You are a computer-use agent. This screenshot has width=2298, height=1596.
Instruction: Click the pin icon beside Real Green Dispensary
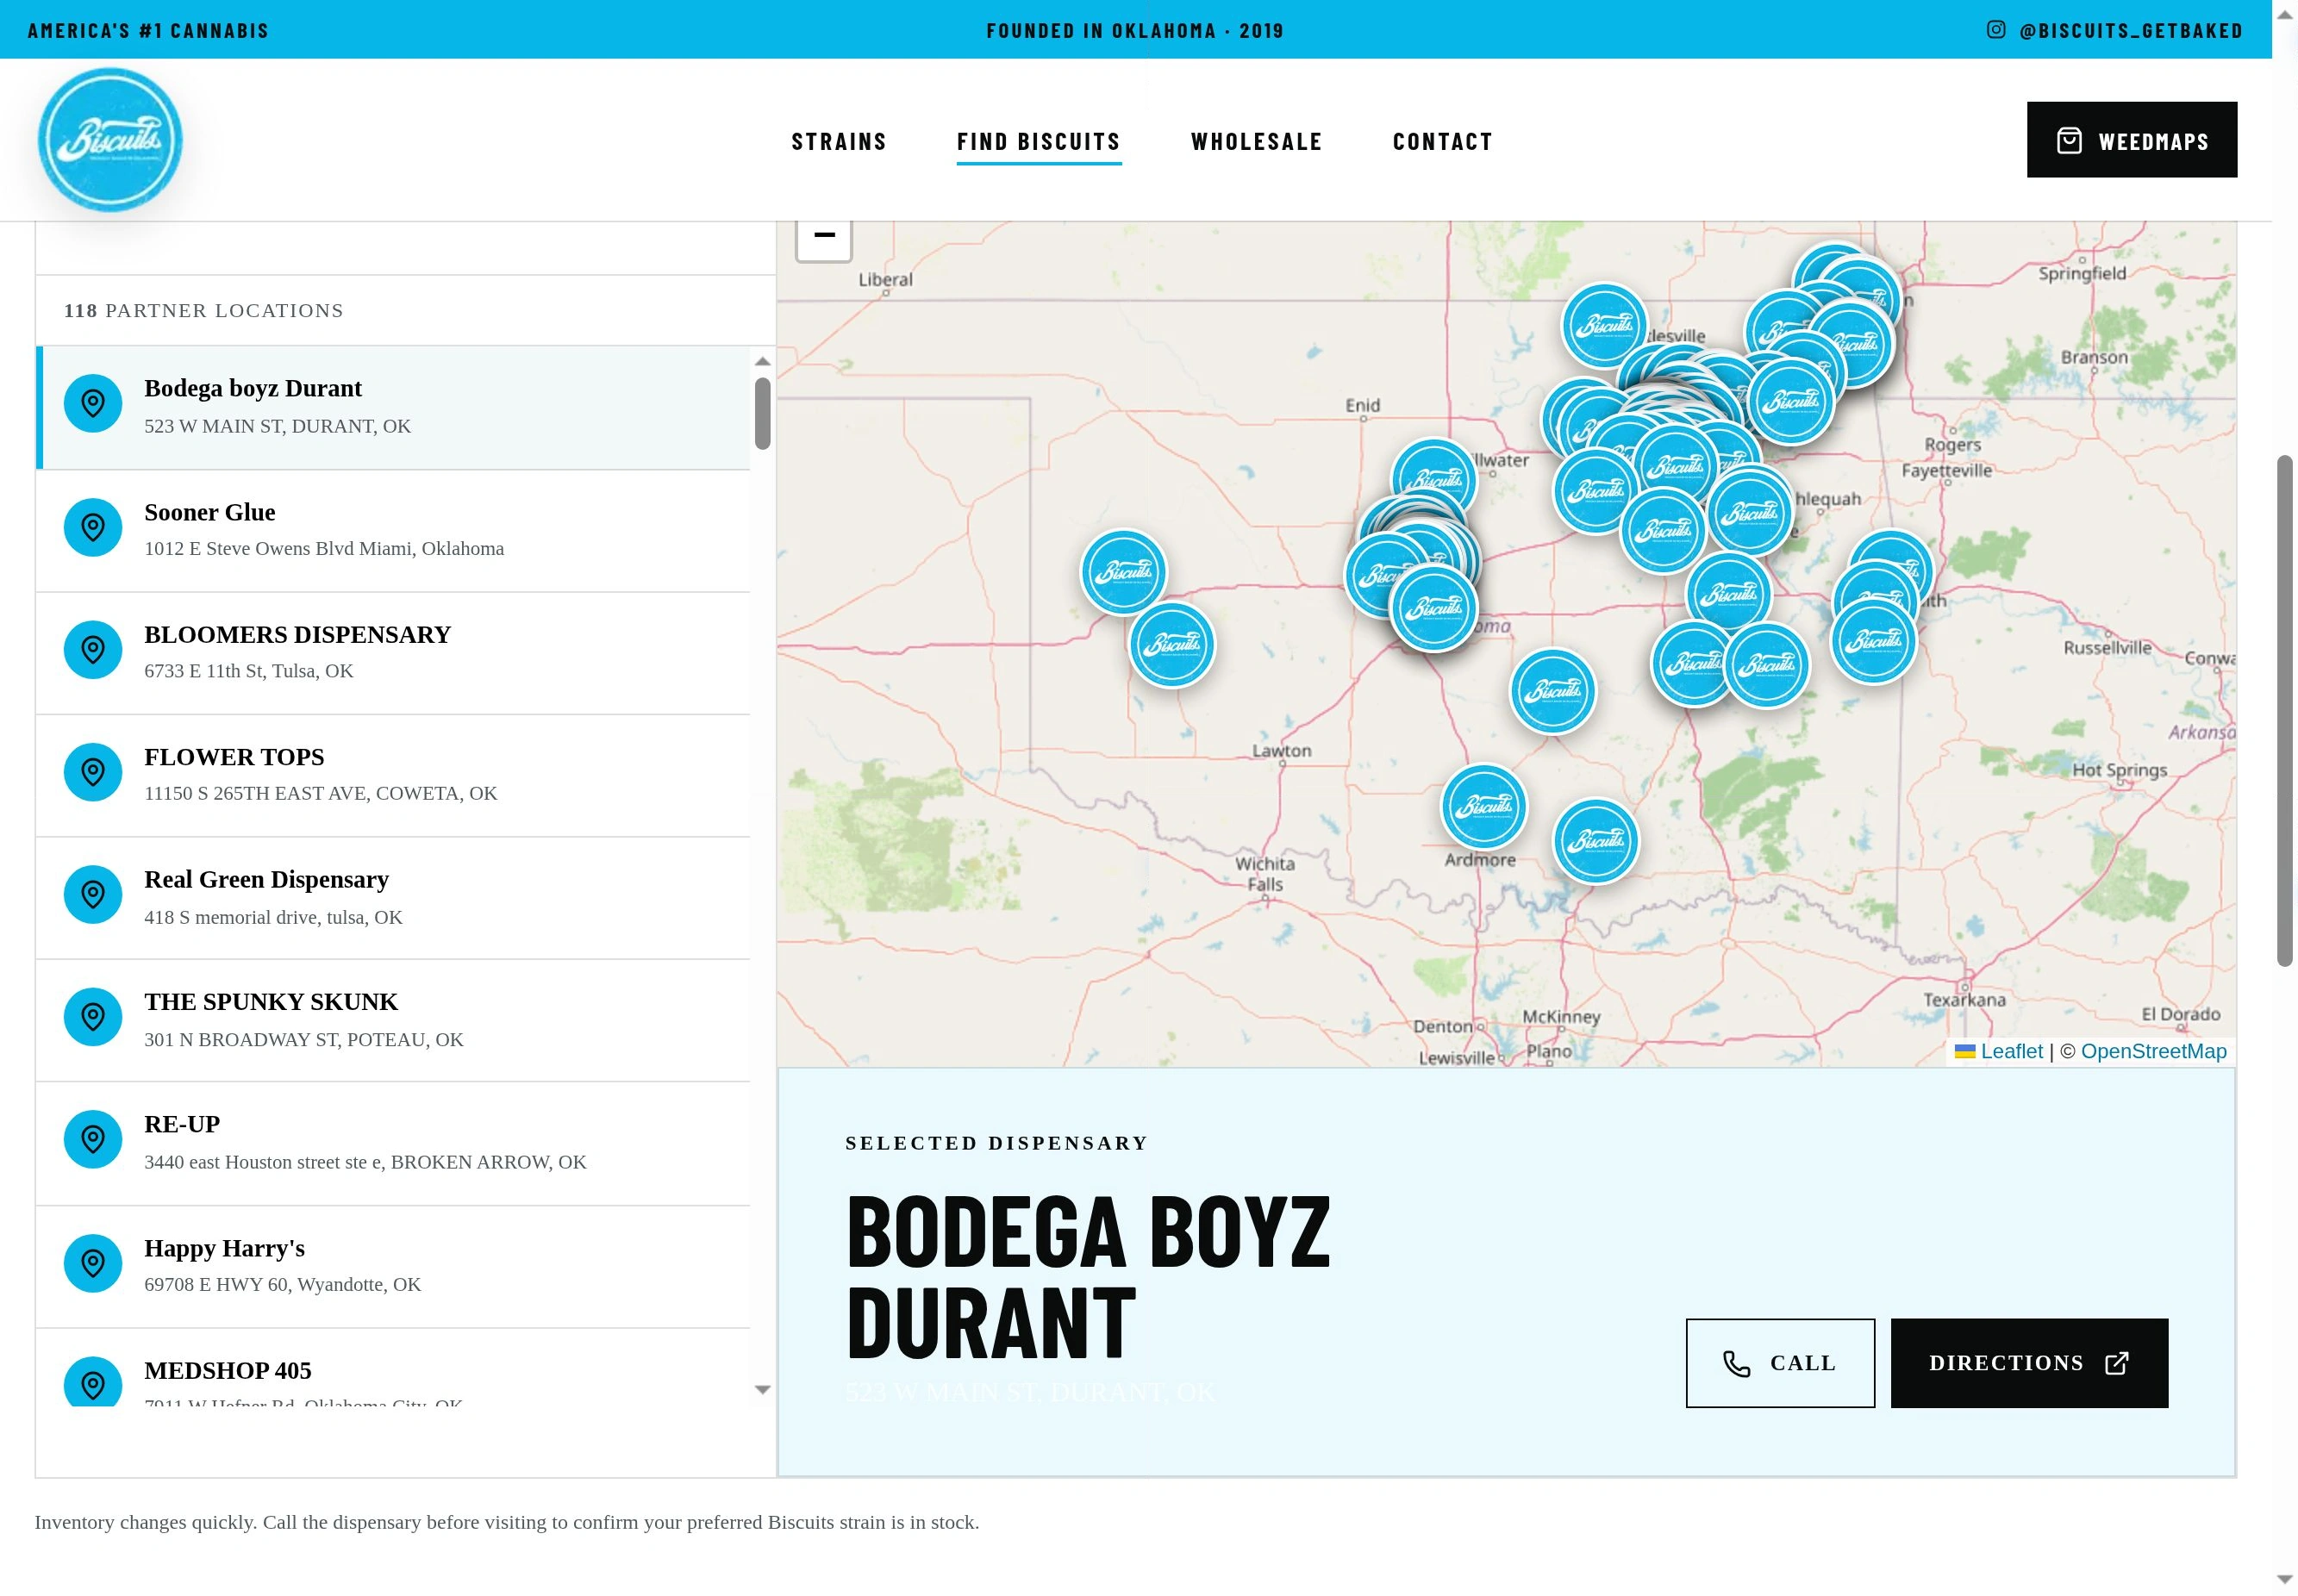click(x=93, y=895)
